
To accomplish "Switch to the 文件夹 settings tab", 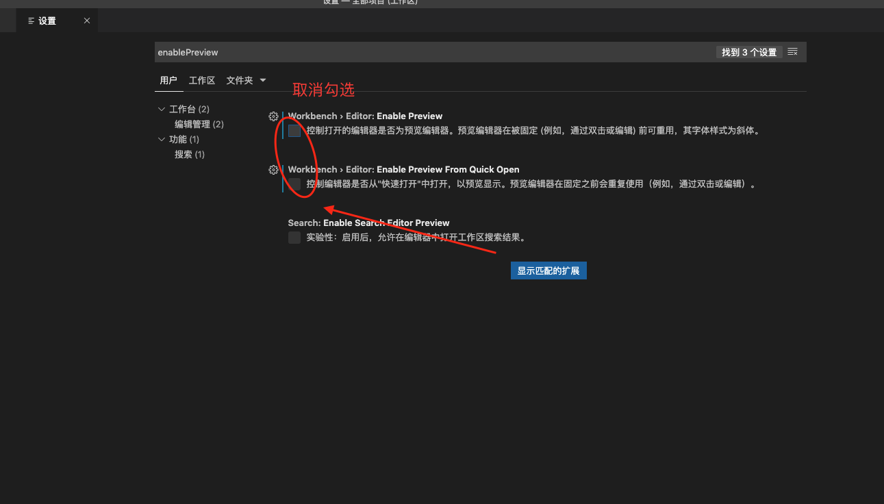I will click(x=240, y=80).
